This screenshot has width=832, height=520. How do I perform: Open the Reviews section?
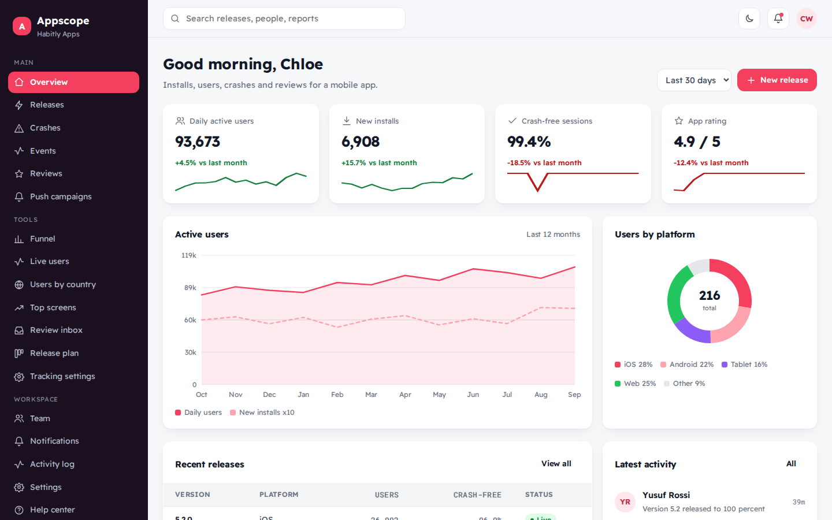tap(73, 173)
